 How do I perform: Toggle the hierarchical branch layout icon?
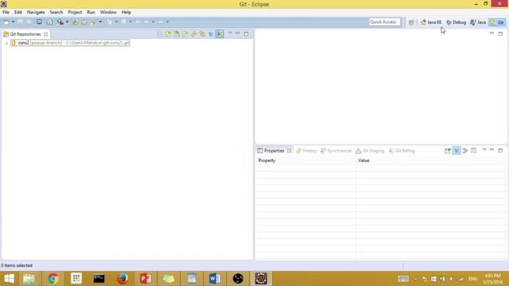pos(211,34)
